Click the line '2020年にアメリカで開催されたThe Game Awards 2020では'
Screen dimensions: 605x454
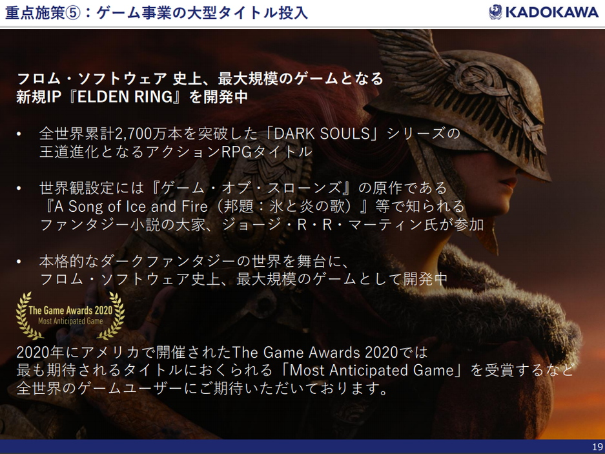coord(222,352)
